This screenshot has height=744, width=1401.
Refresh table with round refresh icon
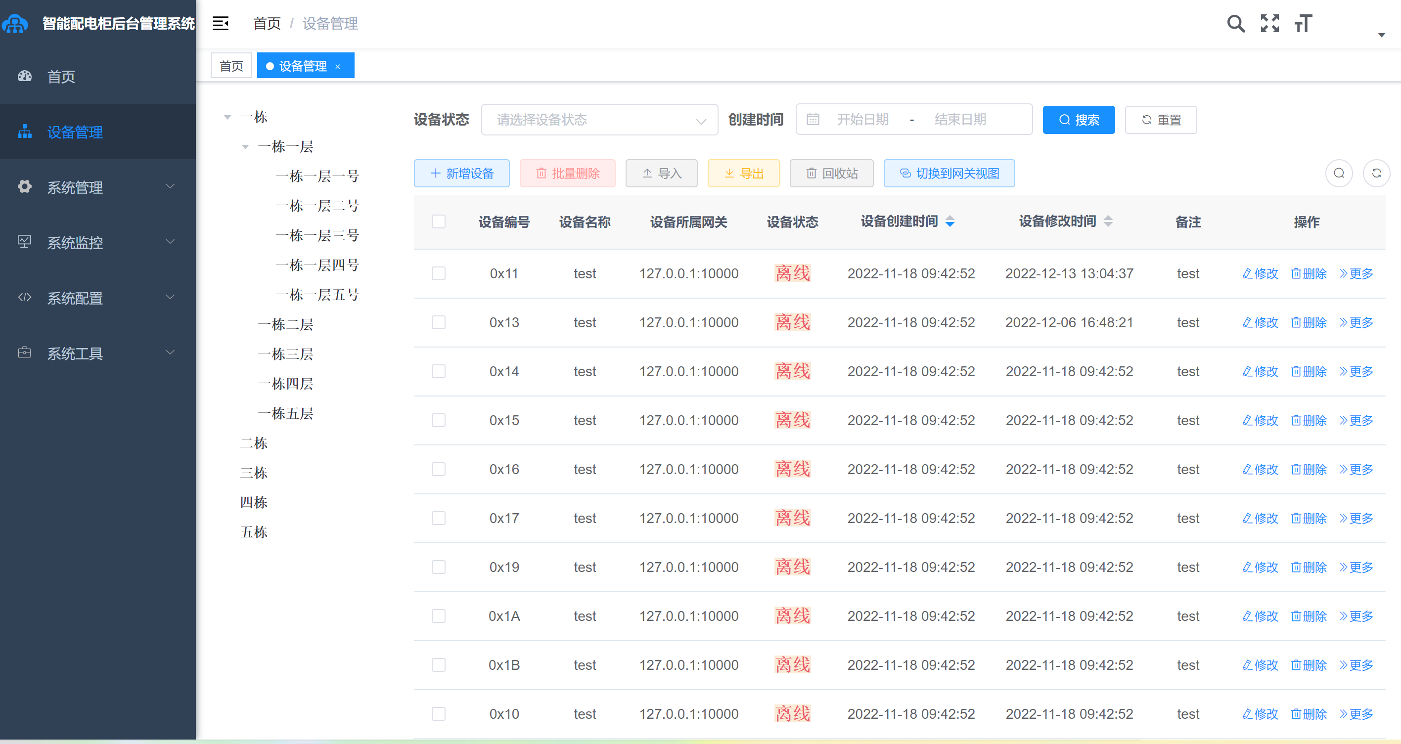[1377, 173]
